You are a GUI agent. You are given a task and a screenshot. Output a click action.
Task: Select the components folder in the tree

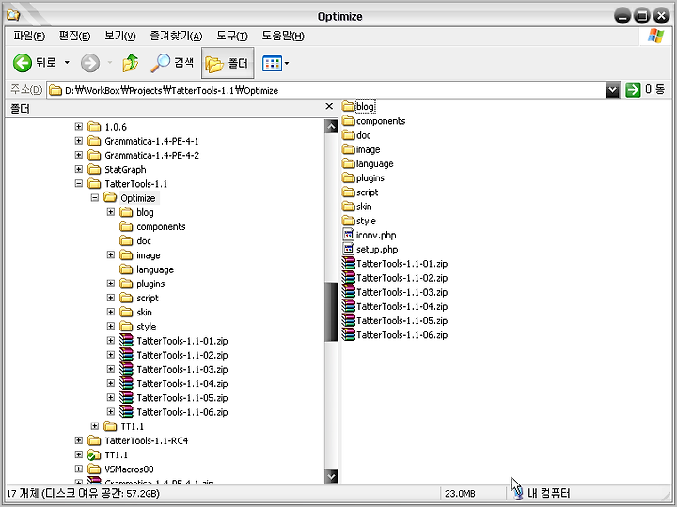coord(161,227)
